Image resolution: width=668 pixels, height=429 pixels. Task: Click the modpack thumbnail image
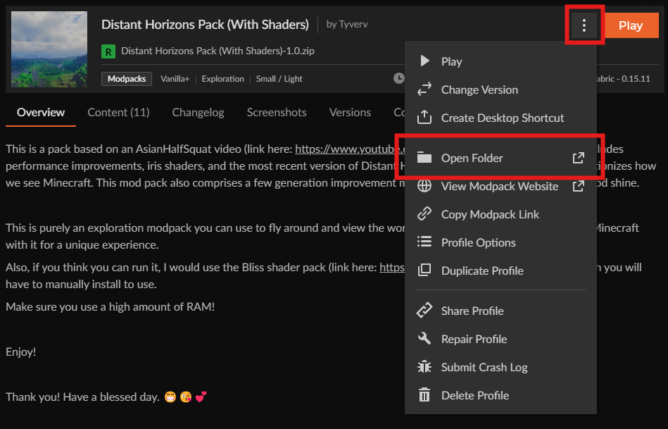tap(50, 49)
